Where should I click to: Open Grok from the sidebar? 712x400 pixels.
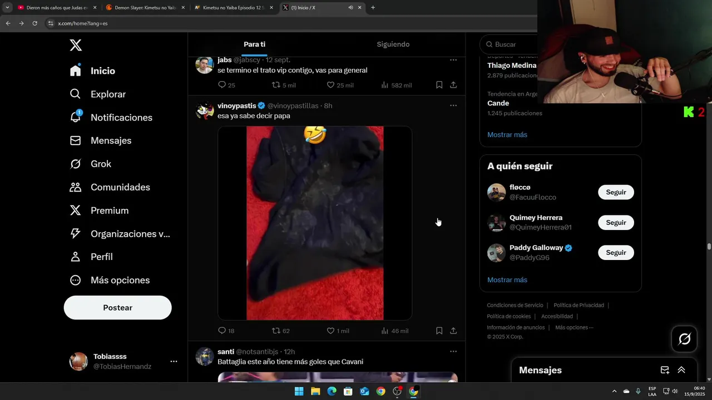pyautogui.click(x=90, y=164)
